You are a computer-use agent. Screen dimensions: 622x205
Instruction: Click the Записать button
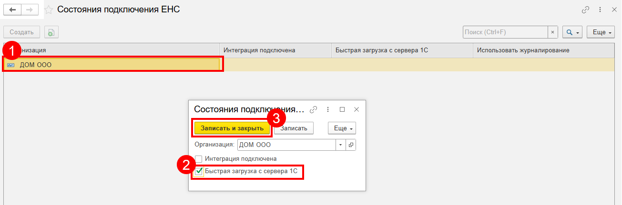click(293, 128)
